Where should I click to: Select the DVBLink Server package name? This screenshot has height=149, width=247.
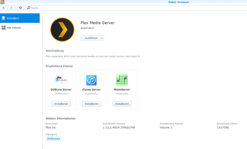(x=61, y=90)
